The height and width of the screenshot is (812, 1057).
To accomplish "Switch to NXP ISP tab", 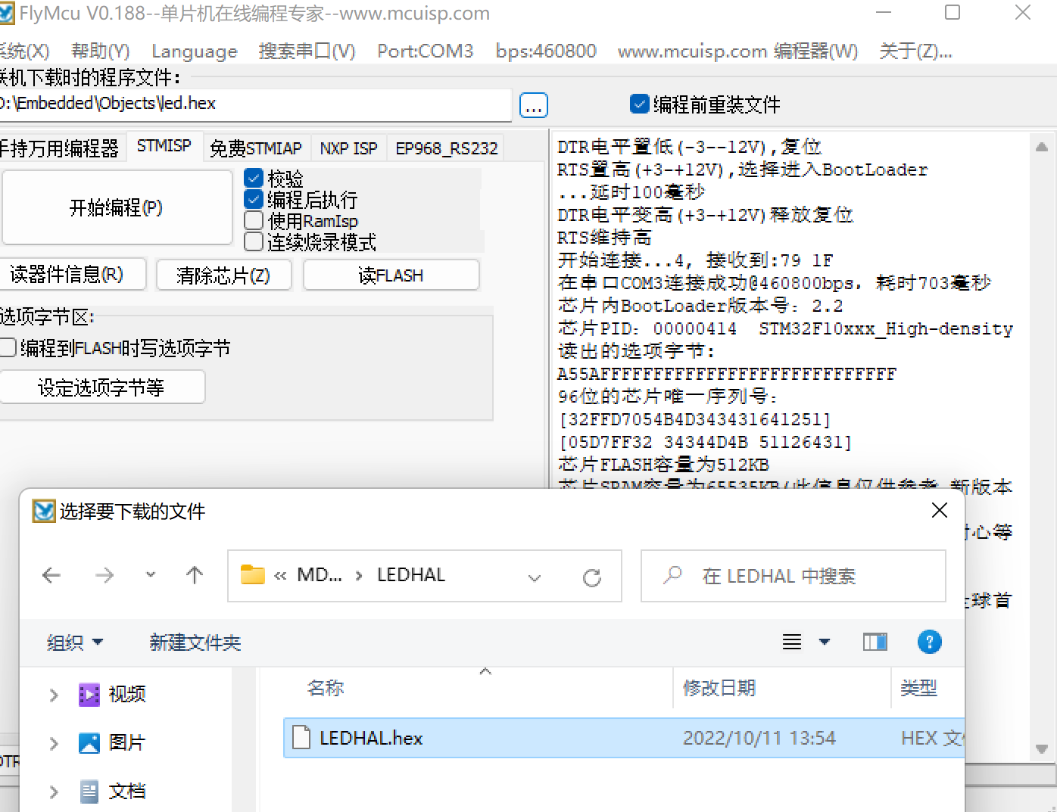I will coord(348,148).
